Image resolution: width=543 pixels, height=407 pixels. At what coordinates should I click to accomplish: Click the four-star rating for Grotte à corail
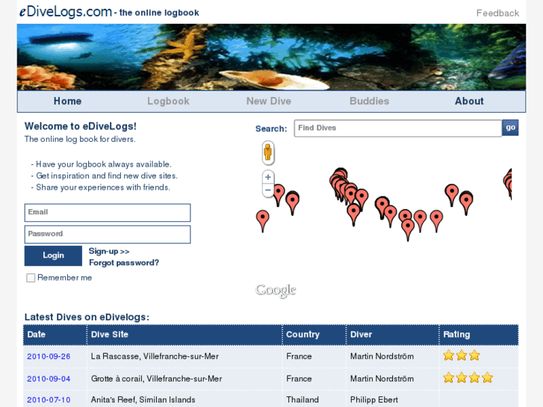point(468,378)
